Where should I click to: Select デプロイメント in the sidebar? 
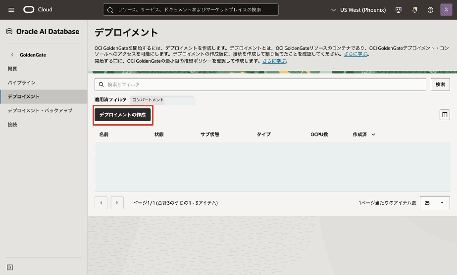tap(44, 96)
